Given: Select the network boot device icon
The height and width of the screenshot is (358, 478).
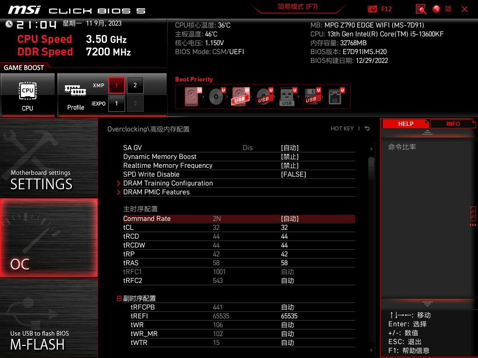Looking at the screenshot, I should click(336, 96).
